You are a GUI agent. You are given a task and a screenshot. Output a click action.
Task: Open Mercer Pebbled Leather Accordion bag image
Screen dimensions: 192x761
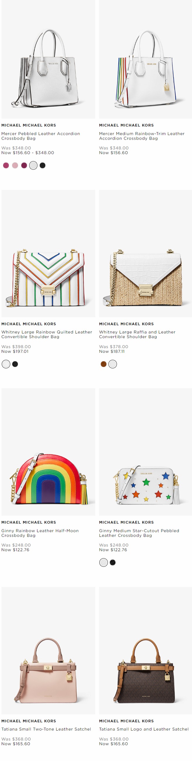pos(48,59)
